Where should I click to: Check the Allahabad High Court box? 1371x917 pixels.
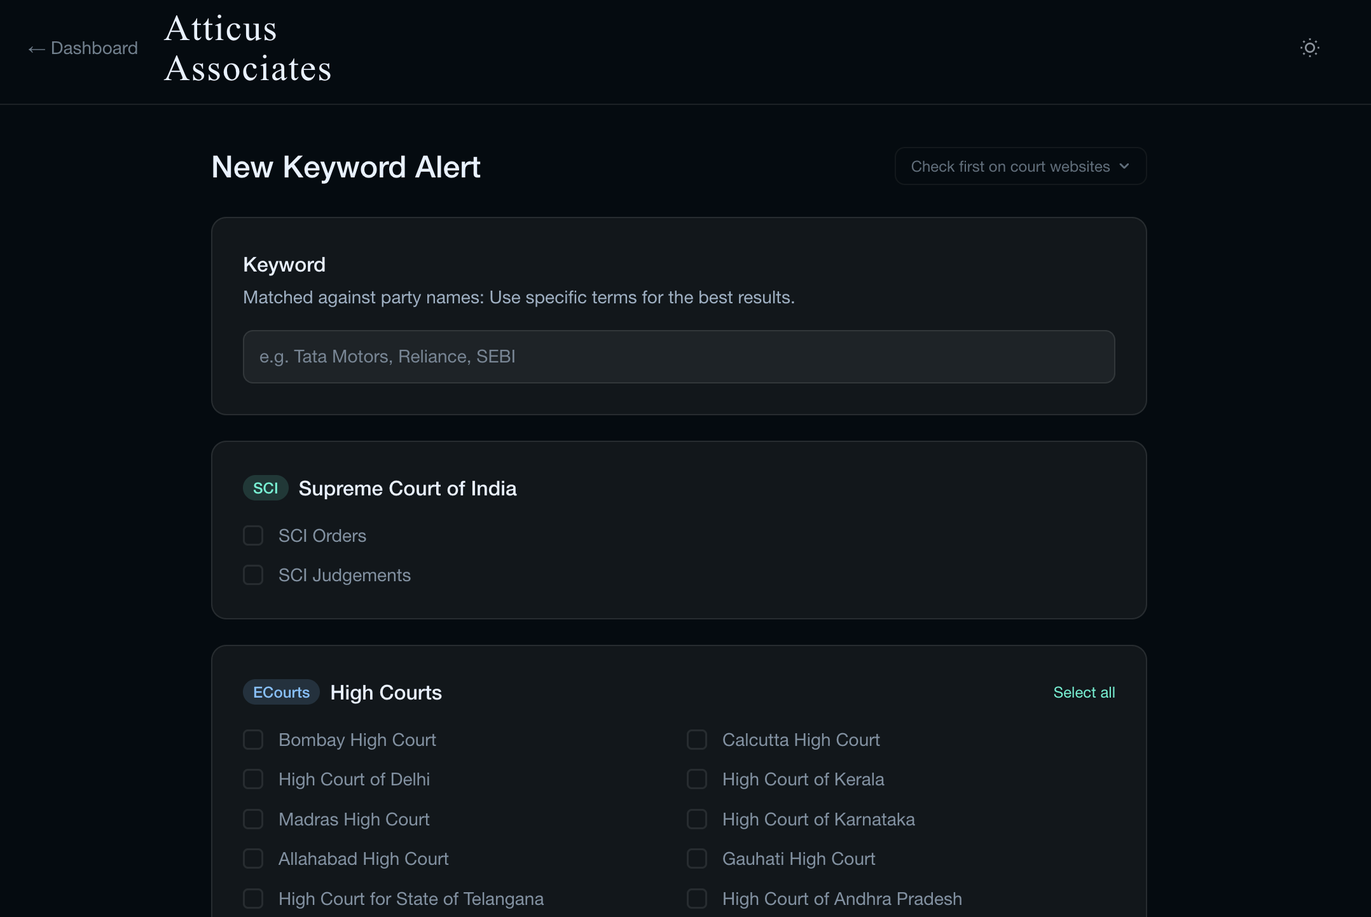[x=253, y=858]
